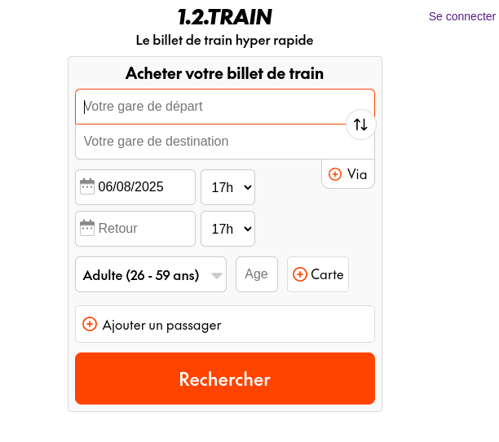
Task: Open the return hour dropdown
Action: point(227,229)
